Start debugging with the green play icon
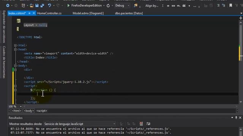 68,6
